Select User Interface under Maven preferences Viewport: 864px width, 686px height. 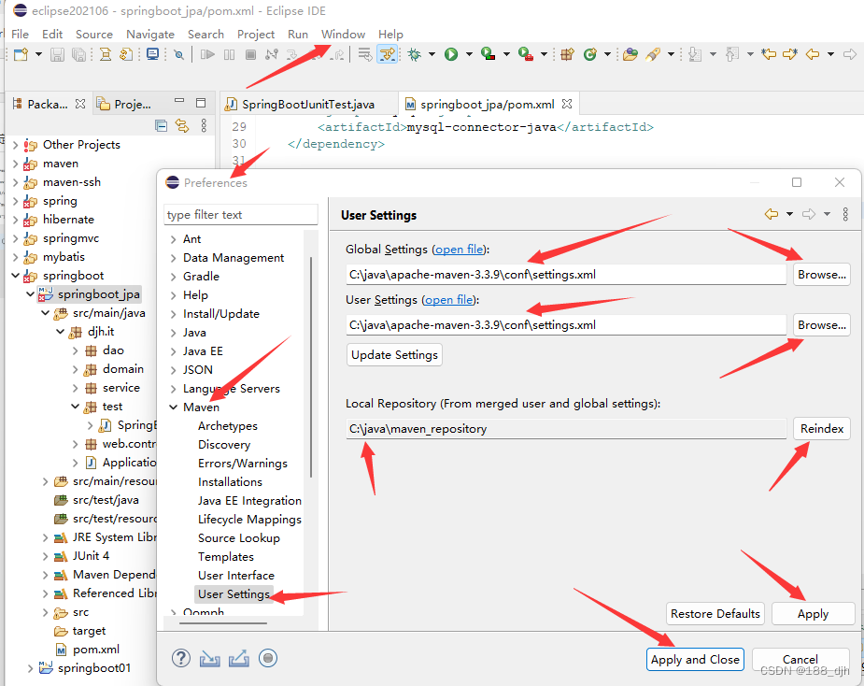[235, 575]
